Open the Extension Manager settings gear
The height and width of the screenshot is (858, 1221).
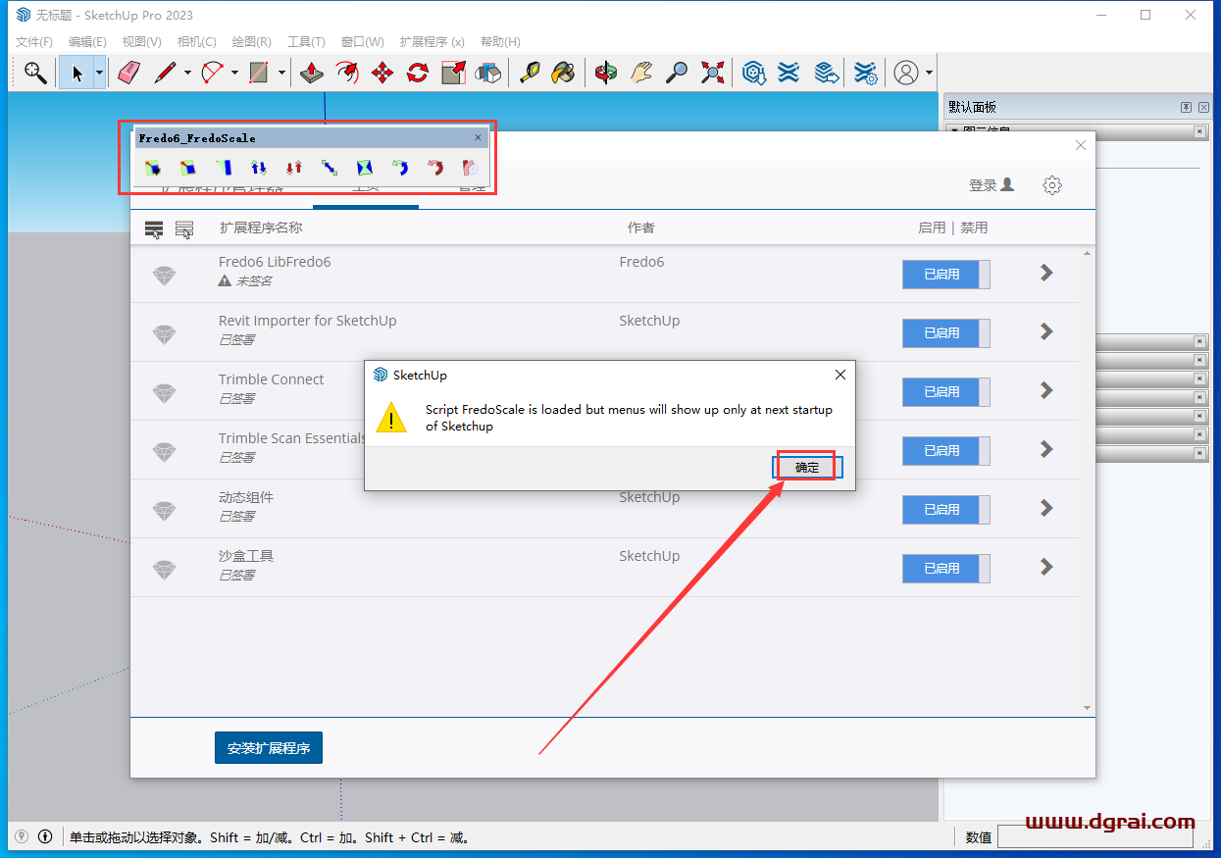pos(1052,184)
